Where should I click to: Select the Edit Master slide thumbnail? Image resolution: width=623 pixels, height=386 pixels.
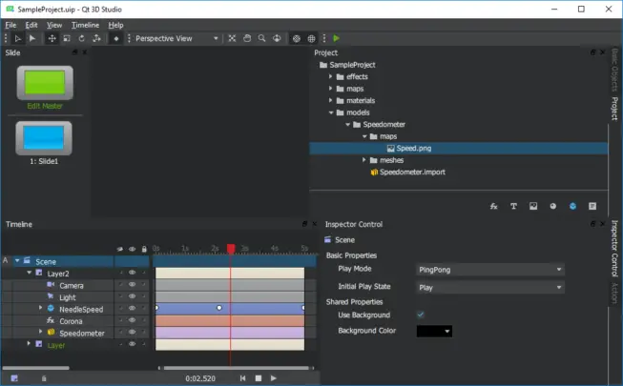[45, 83]
